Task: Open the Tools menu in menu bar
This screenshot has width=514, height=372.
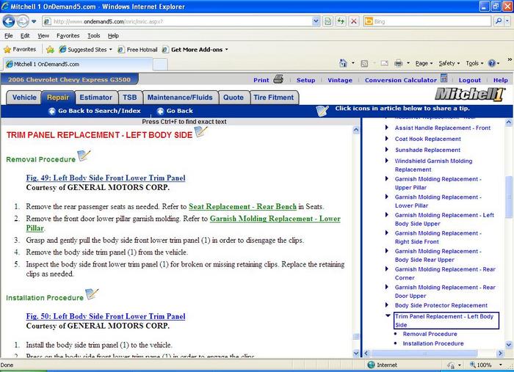Action: 94,36
